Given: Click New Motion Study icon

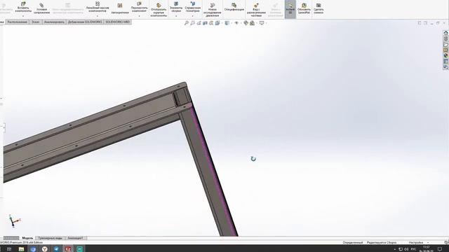Looking at the screenshot, I should click(x=213, y=5).
